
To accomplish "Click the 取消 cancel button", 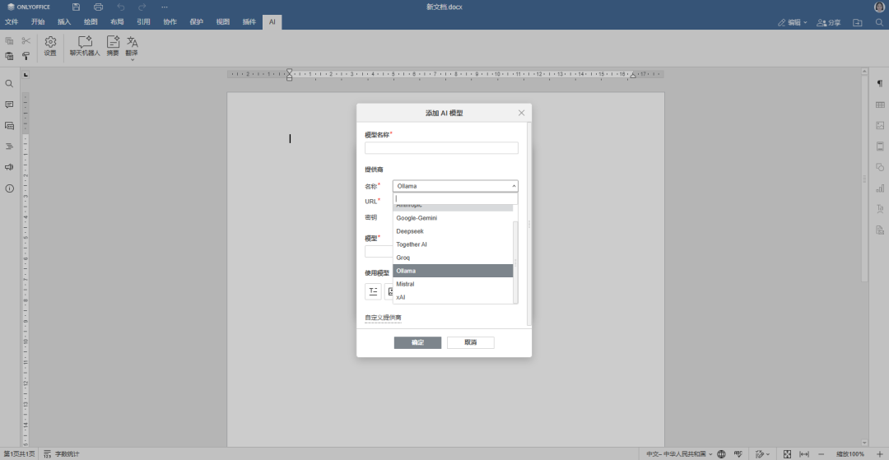I will click(x=471, y=342).
